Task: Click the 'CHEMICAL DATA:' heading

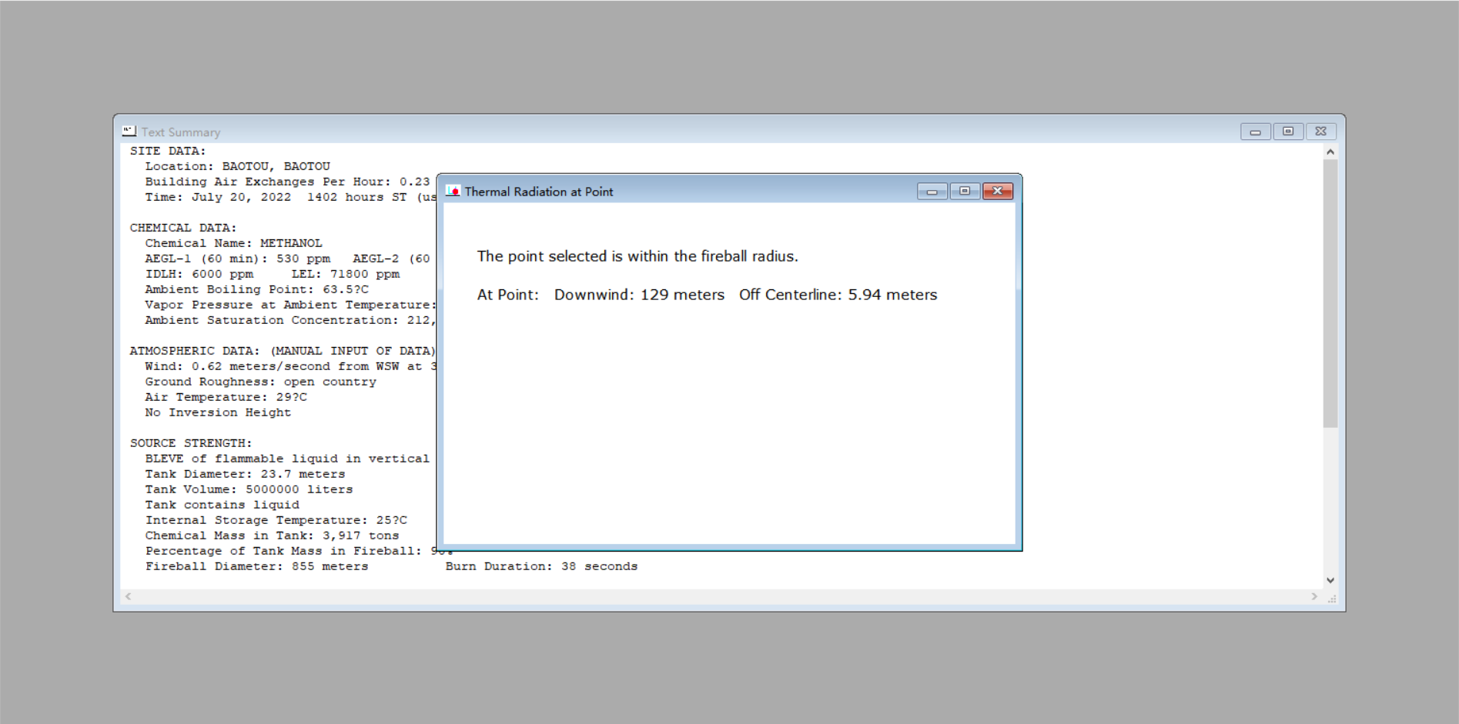Action: [183, 228]
